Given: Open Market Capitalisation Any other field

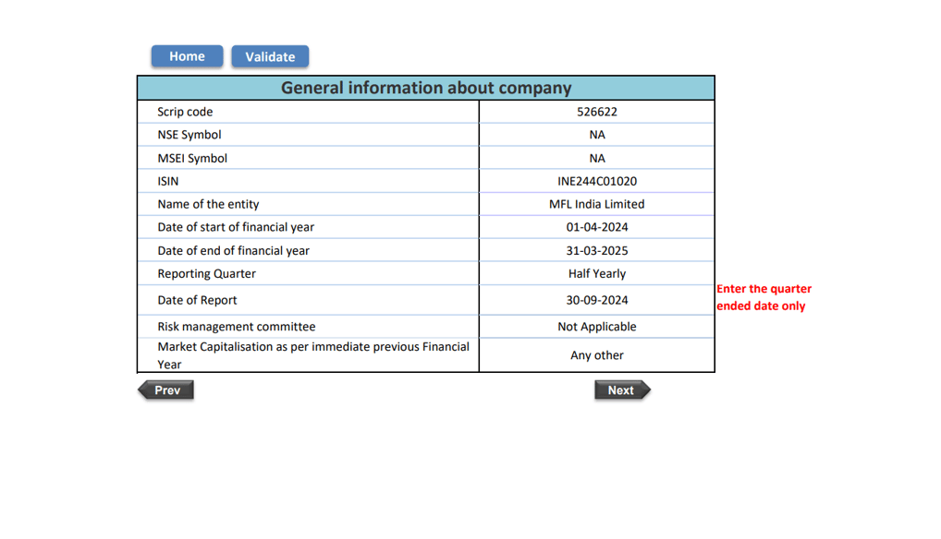Looking at the screenshot, I should point(596,355).
